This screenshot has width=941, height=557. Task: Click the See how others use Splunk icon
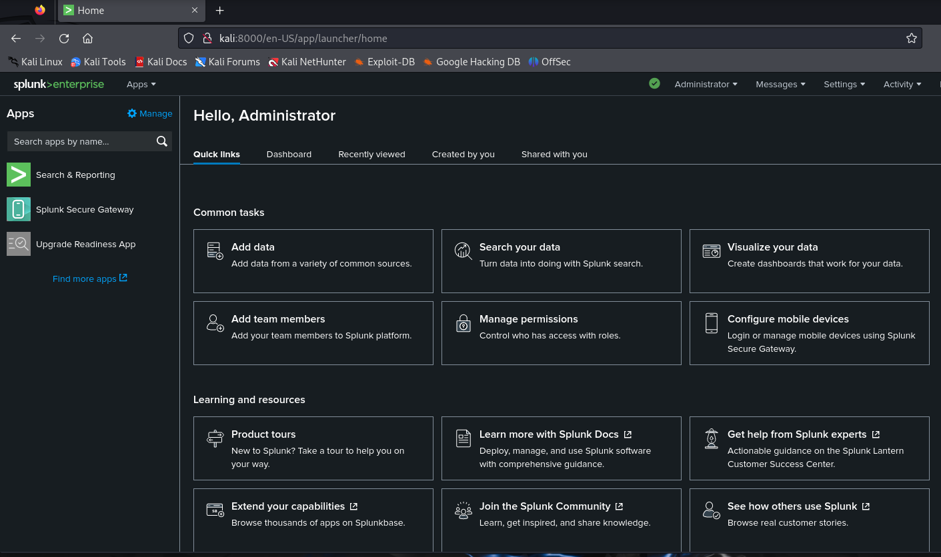712,510
